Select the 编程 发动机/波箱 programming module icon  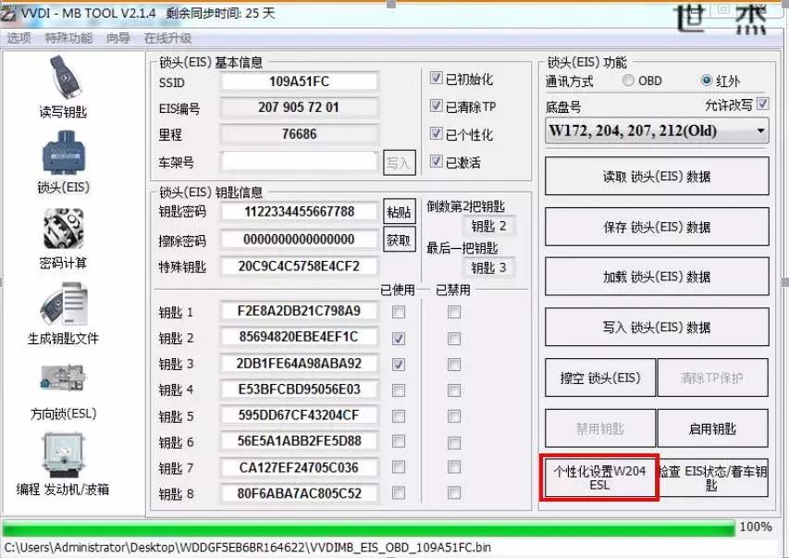tap(65, 463)
